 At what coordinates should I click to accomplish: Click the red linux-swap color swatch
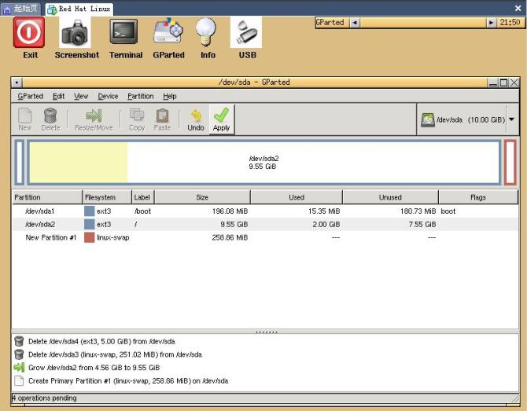pos(89,237)
